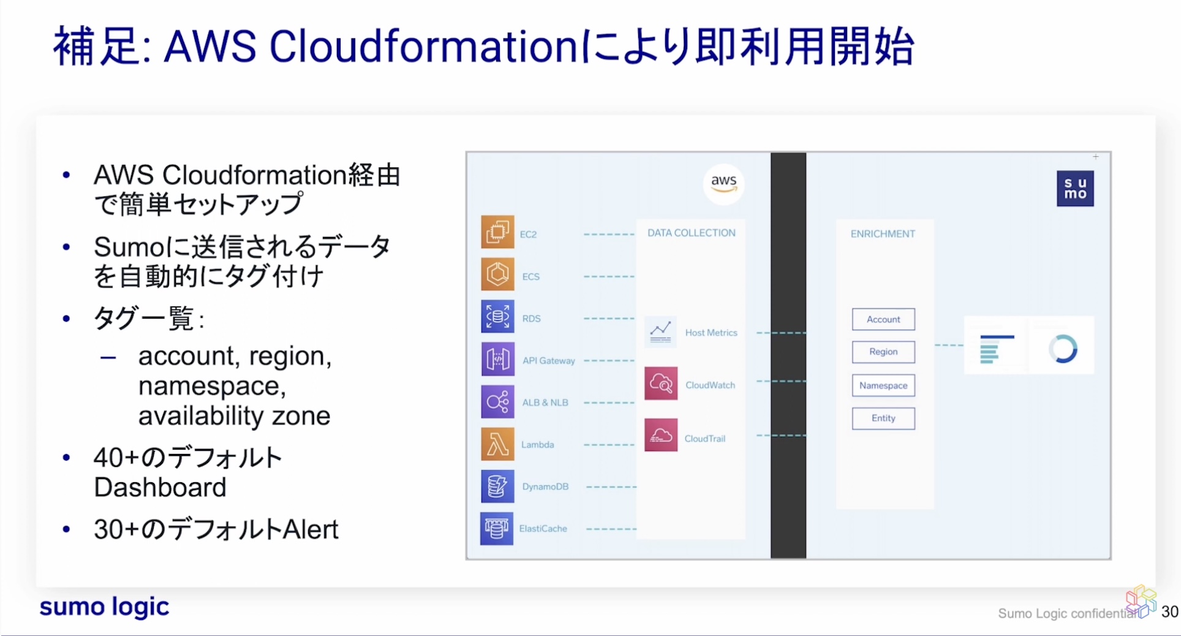Select the ALB & NLB icon

497,401
